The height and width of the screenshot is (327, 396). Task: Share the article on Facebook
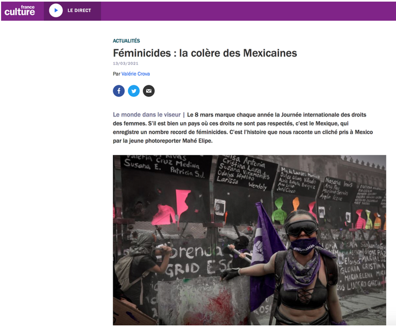[x=119, y=91]
